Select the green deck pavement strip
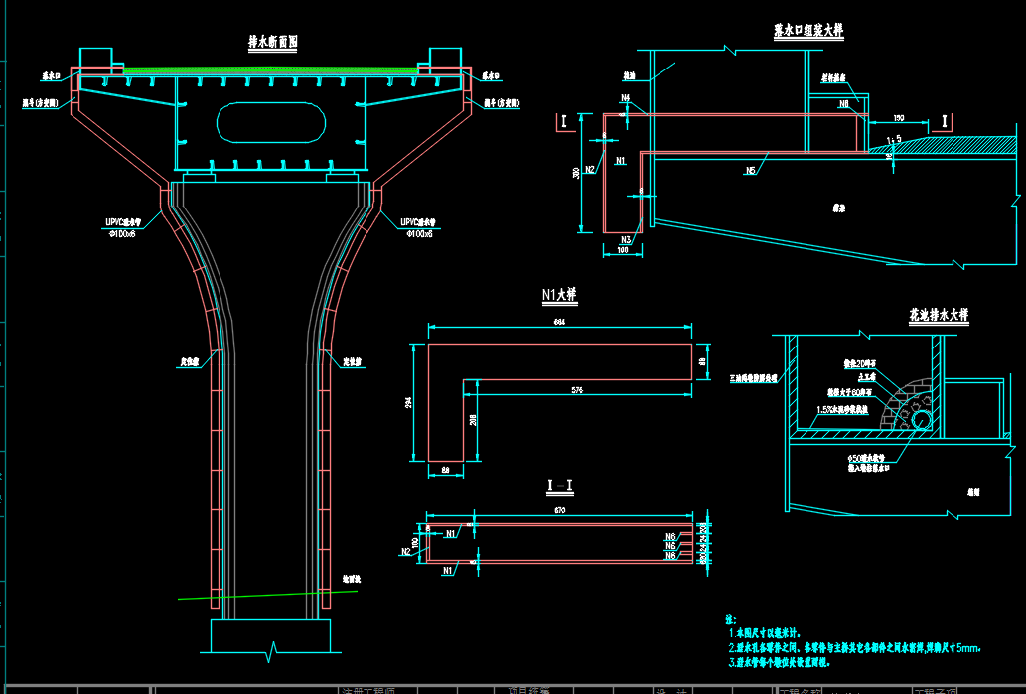 [268, 69]
